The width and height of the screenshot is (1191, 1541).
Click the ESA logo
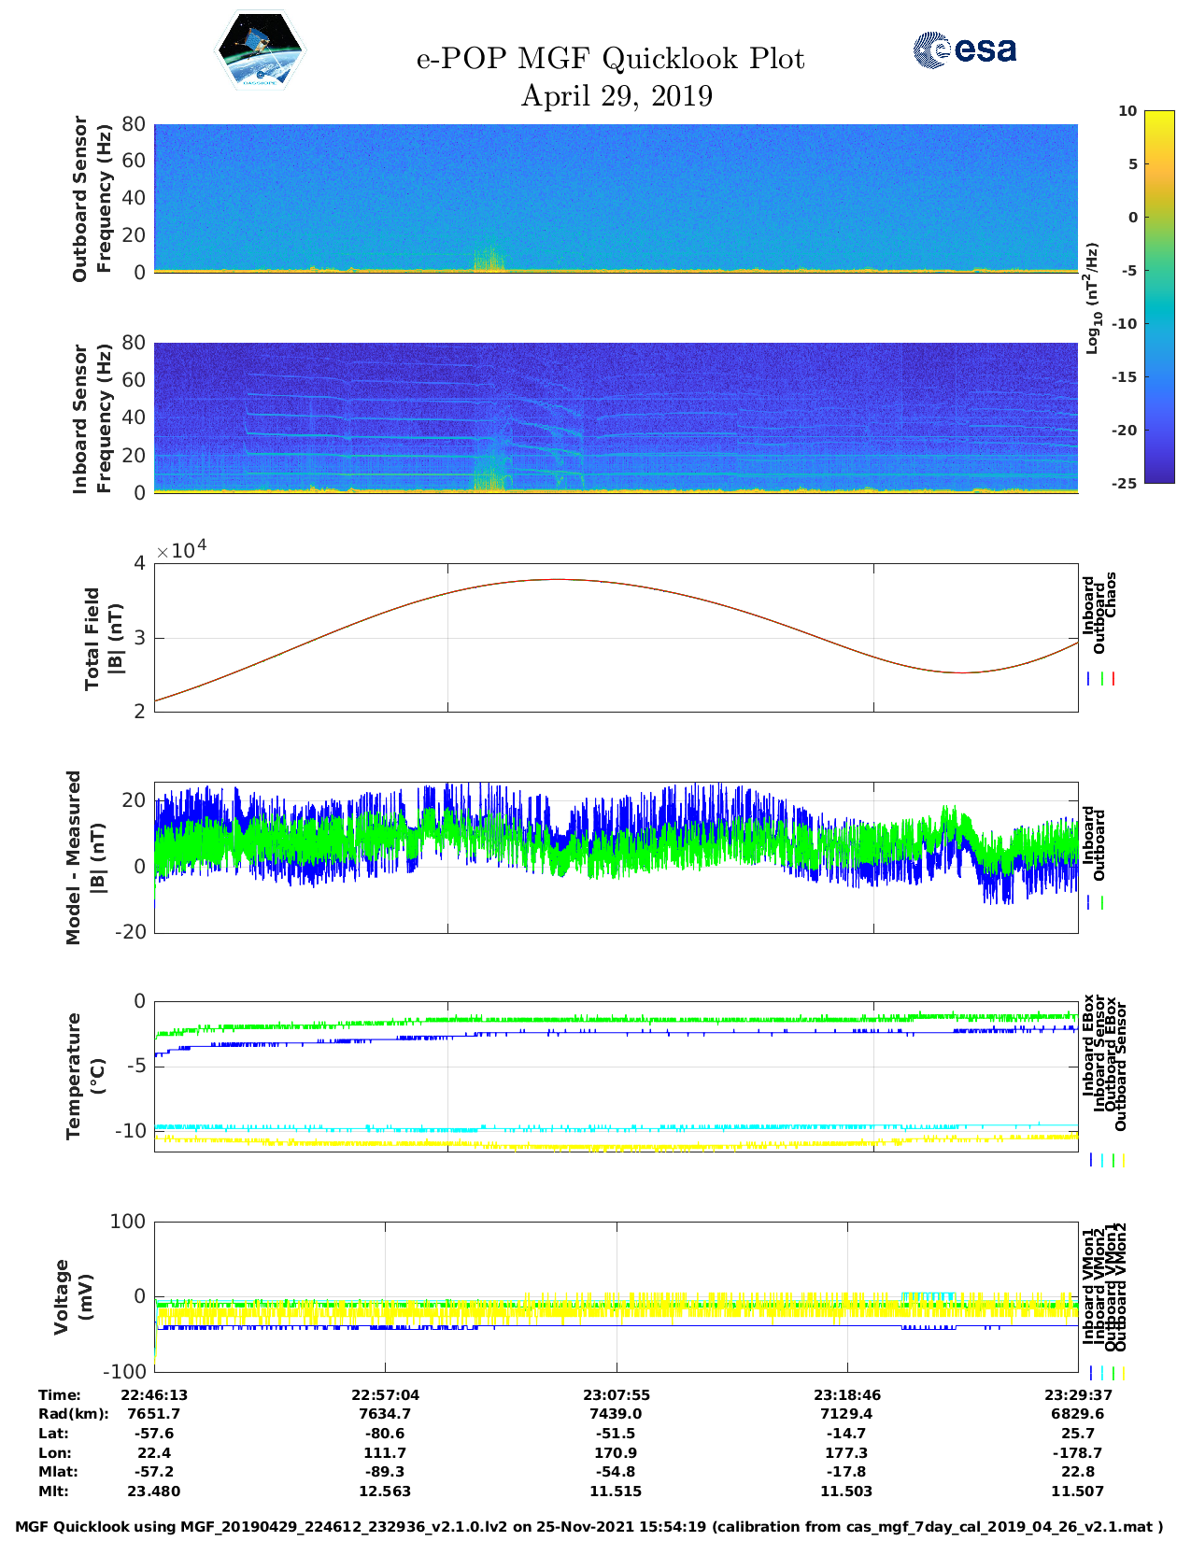point(964,49)
